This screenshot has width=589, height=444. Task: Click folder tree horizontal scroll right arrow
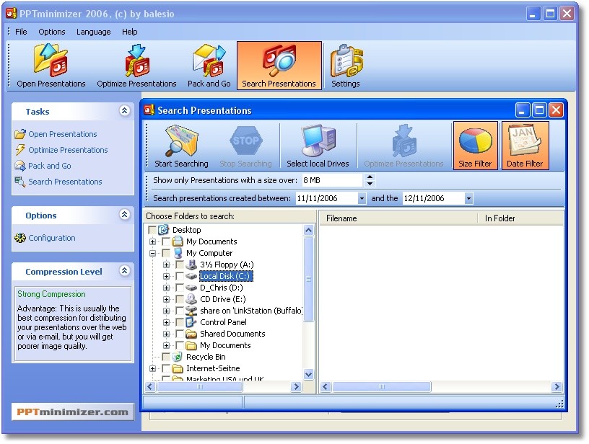[296, 386]
